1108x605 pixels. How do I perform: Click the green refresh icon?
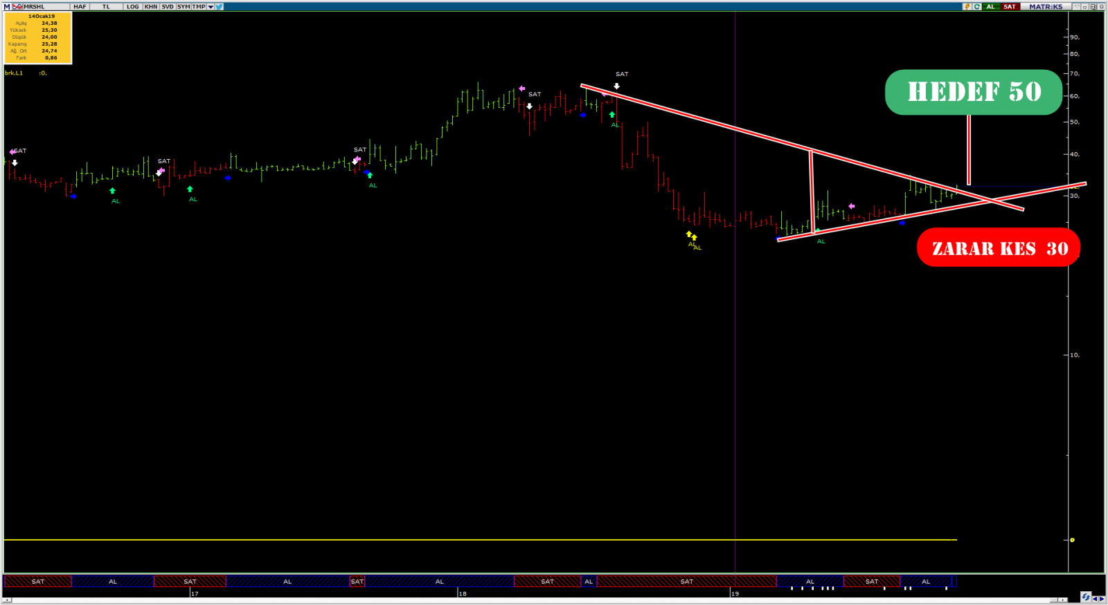(x=977, y=7)
